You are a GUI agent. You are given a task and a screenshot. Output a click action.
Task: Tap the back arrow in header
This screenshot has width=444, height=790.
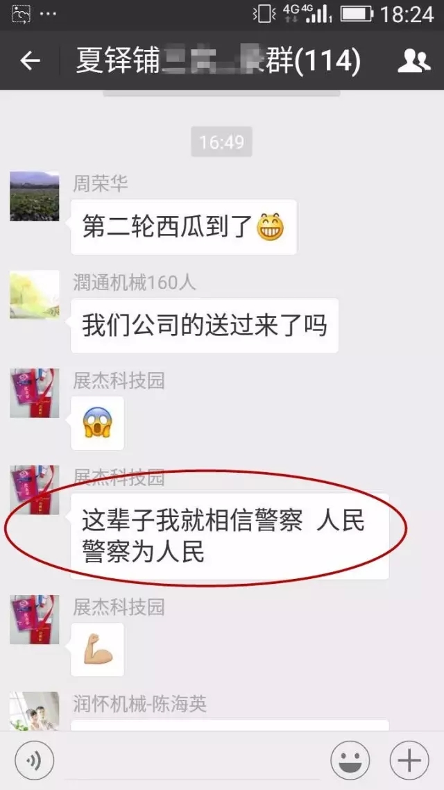tap(30, 61)
